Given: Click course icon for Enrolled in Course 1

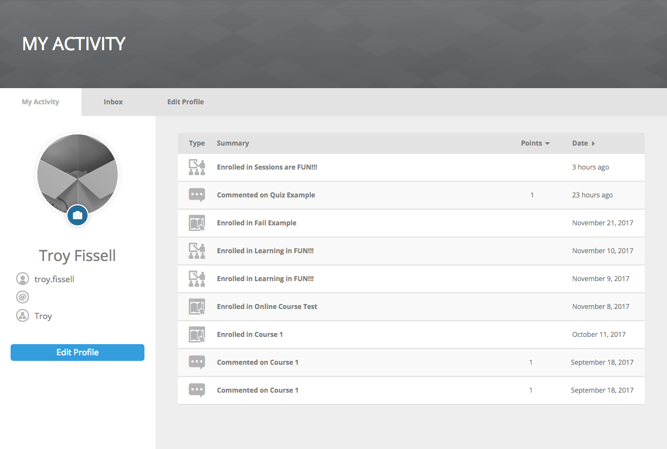Looking at the screenshot, I should pyautogui.click(x=197, y=335).
